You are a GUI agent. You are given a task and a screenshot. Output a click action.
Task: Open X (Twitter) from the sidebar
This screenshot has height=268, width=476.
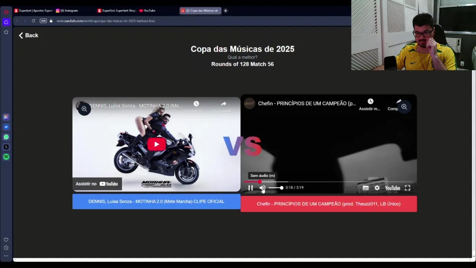point(6,147)
